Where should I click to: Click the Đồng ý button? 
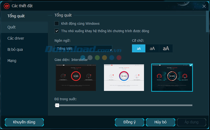pyautogui.click(x=130, y=122)
